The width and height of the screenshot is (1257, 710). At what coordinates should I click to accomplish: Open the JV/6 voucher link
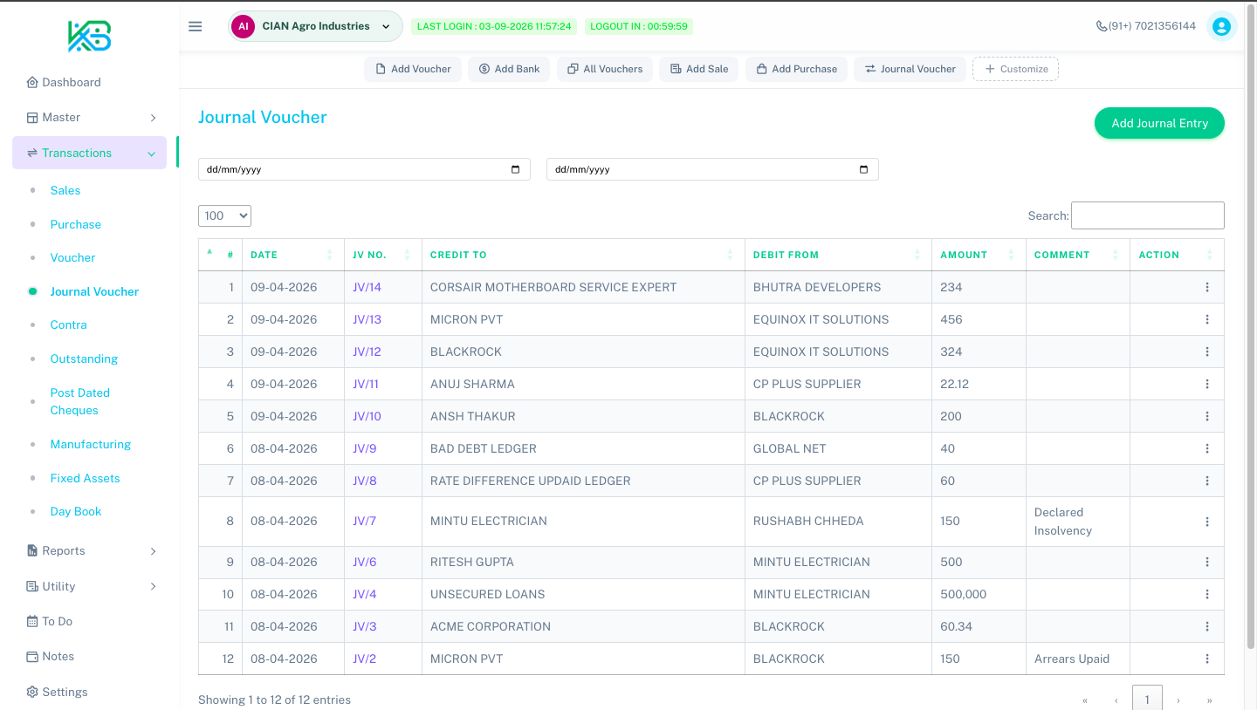pos(365,562)
